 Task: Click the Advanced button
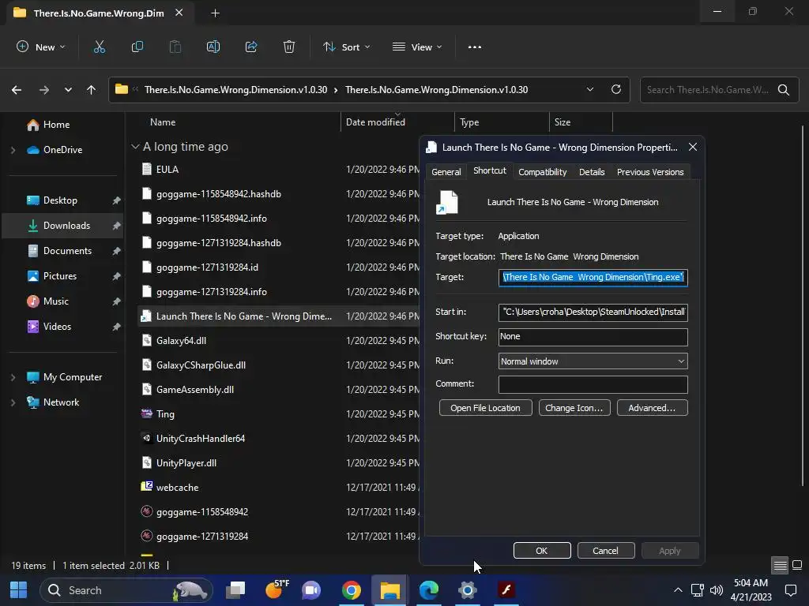[x=652, y=408]
